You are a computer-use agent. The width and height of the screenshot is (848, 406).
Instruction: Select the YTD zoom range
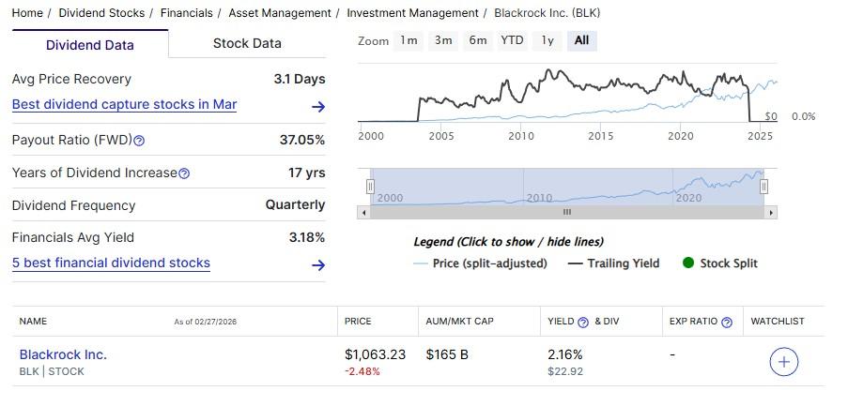(x=512, y=40)
